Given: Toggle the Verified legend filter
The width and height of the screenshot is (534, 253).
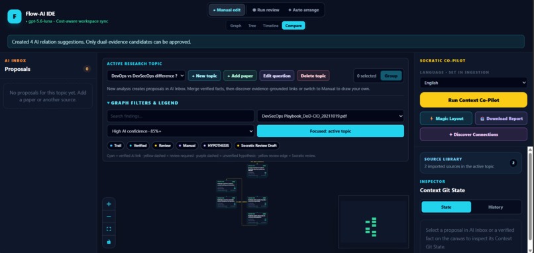Looking at the screenshot, I should tap(138, 146).
